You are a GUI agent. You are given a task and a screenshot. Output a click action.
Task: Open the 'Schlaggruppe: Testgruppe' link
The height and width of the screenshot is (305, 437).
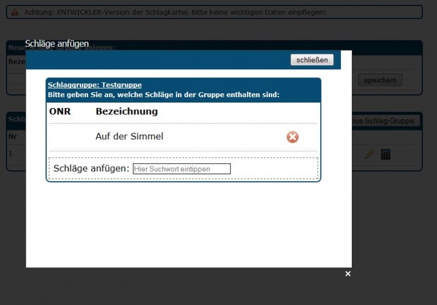[95, 85]
